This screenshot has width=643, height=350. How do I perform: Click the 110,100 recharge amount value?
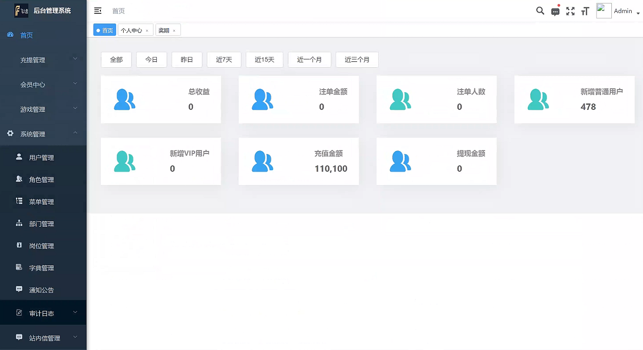[331, 168]
